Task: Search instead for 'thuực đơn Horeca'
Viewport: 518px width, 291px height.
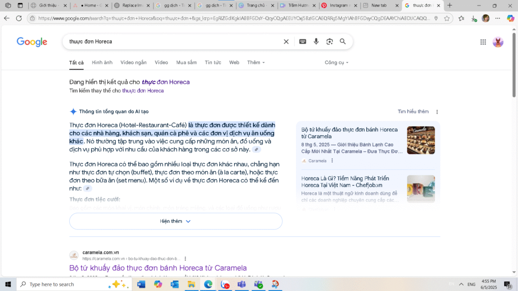Action: pos(143,91)
